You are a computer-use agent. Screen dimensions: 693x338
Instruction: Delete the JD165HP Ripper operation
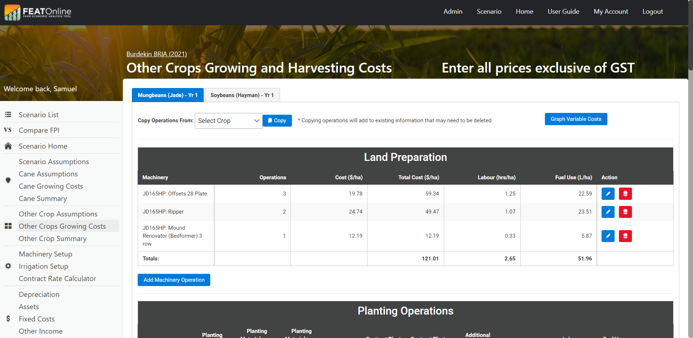coord(625,212)
